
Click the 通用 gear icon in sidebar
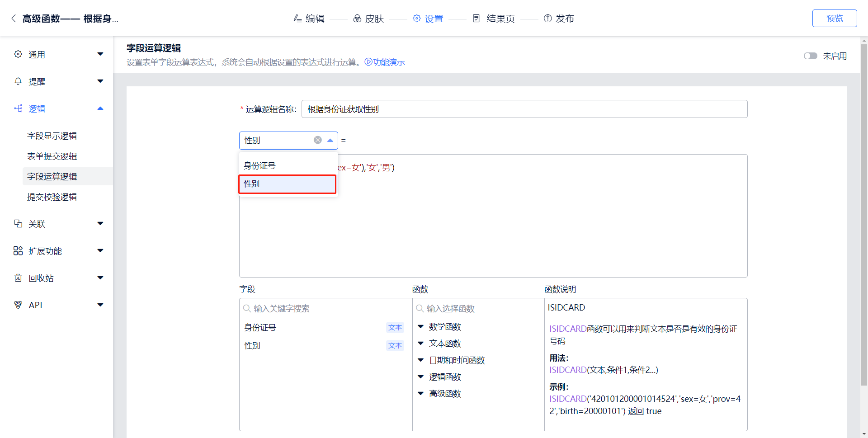(18, 54)
